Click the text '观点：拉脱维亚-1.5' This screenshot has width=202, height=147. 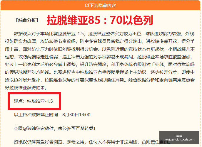pyautogui.click(x=33, y=101)
